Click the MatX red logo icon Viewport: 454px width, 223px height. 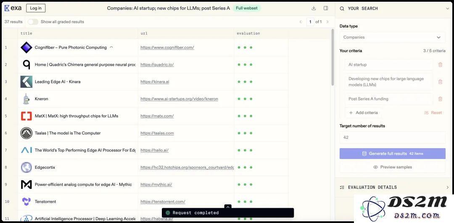[26, 116]
